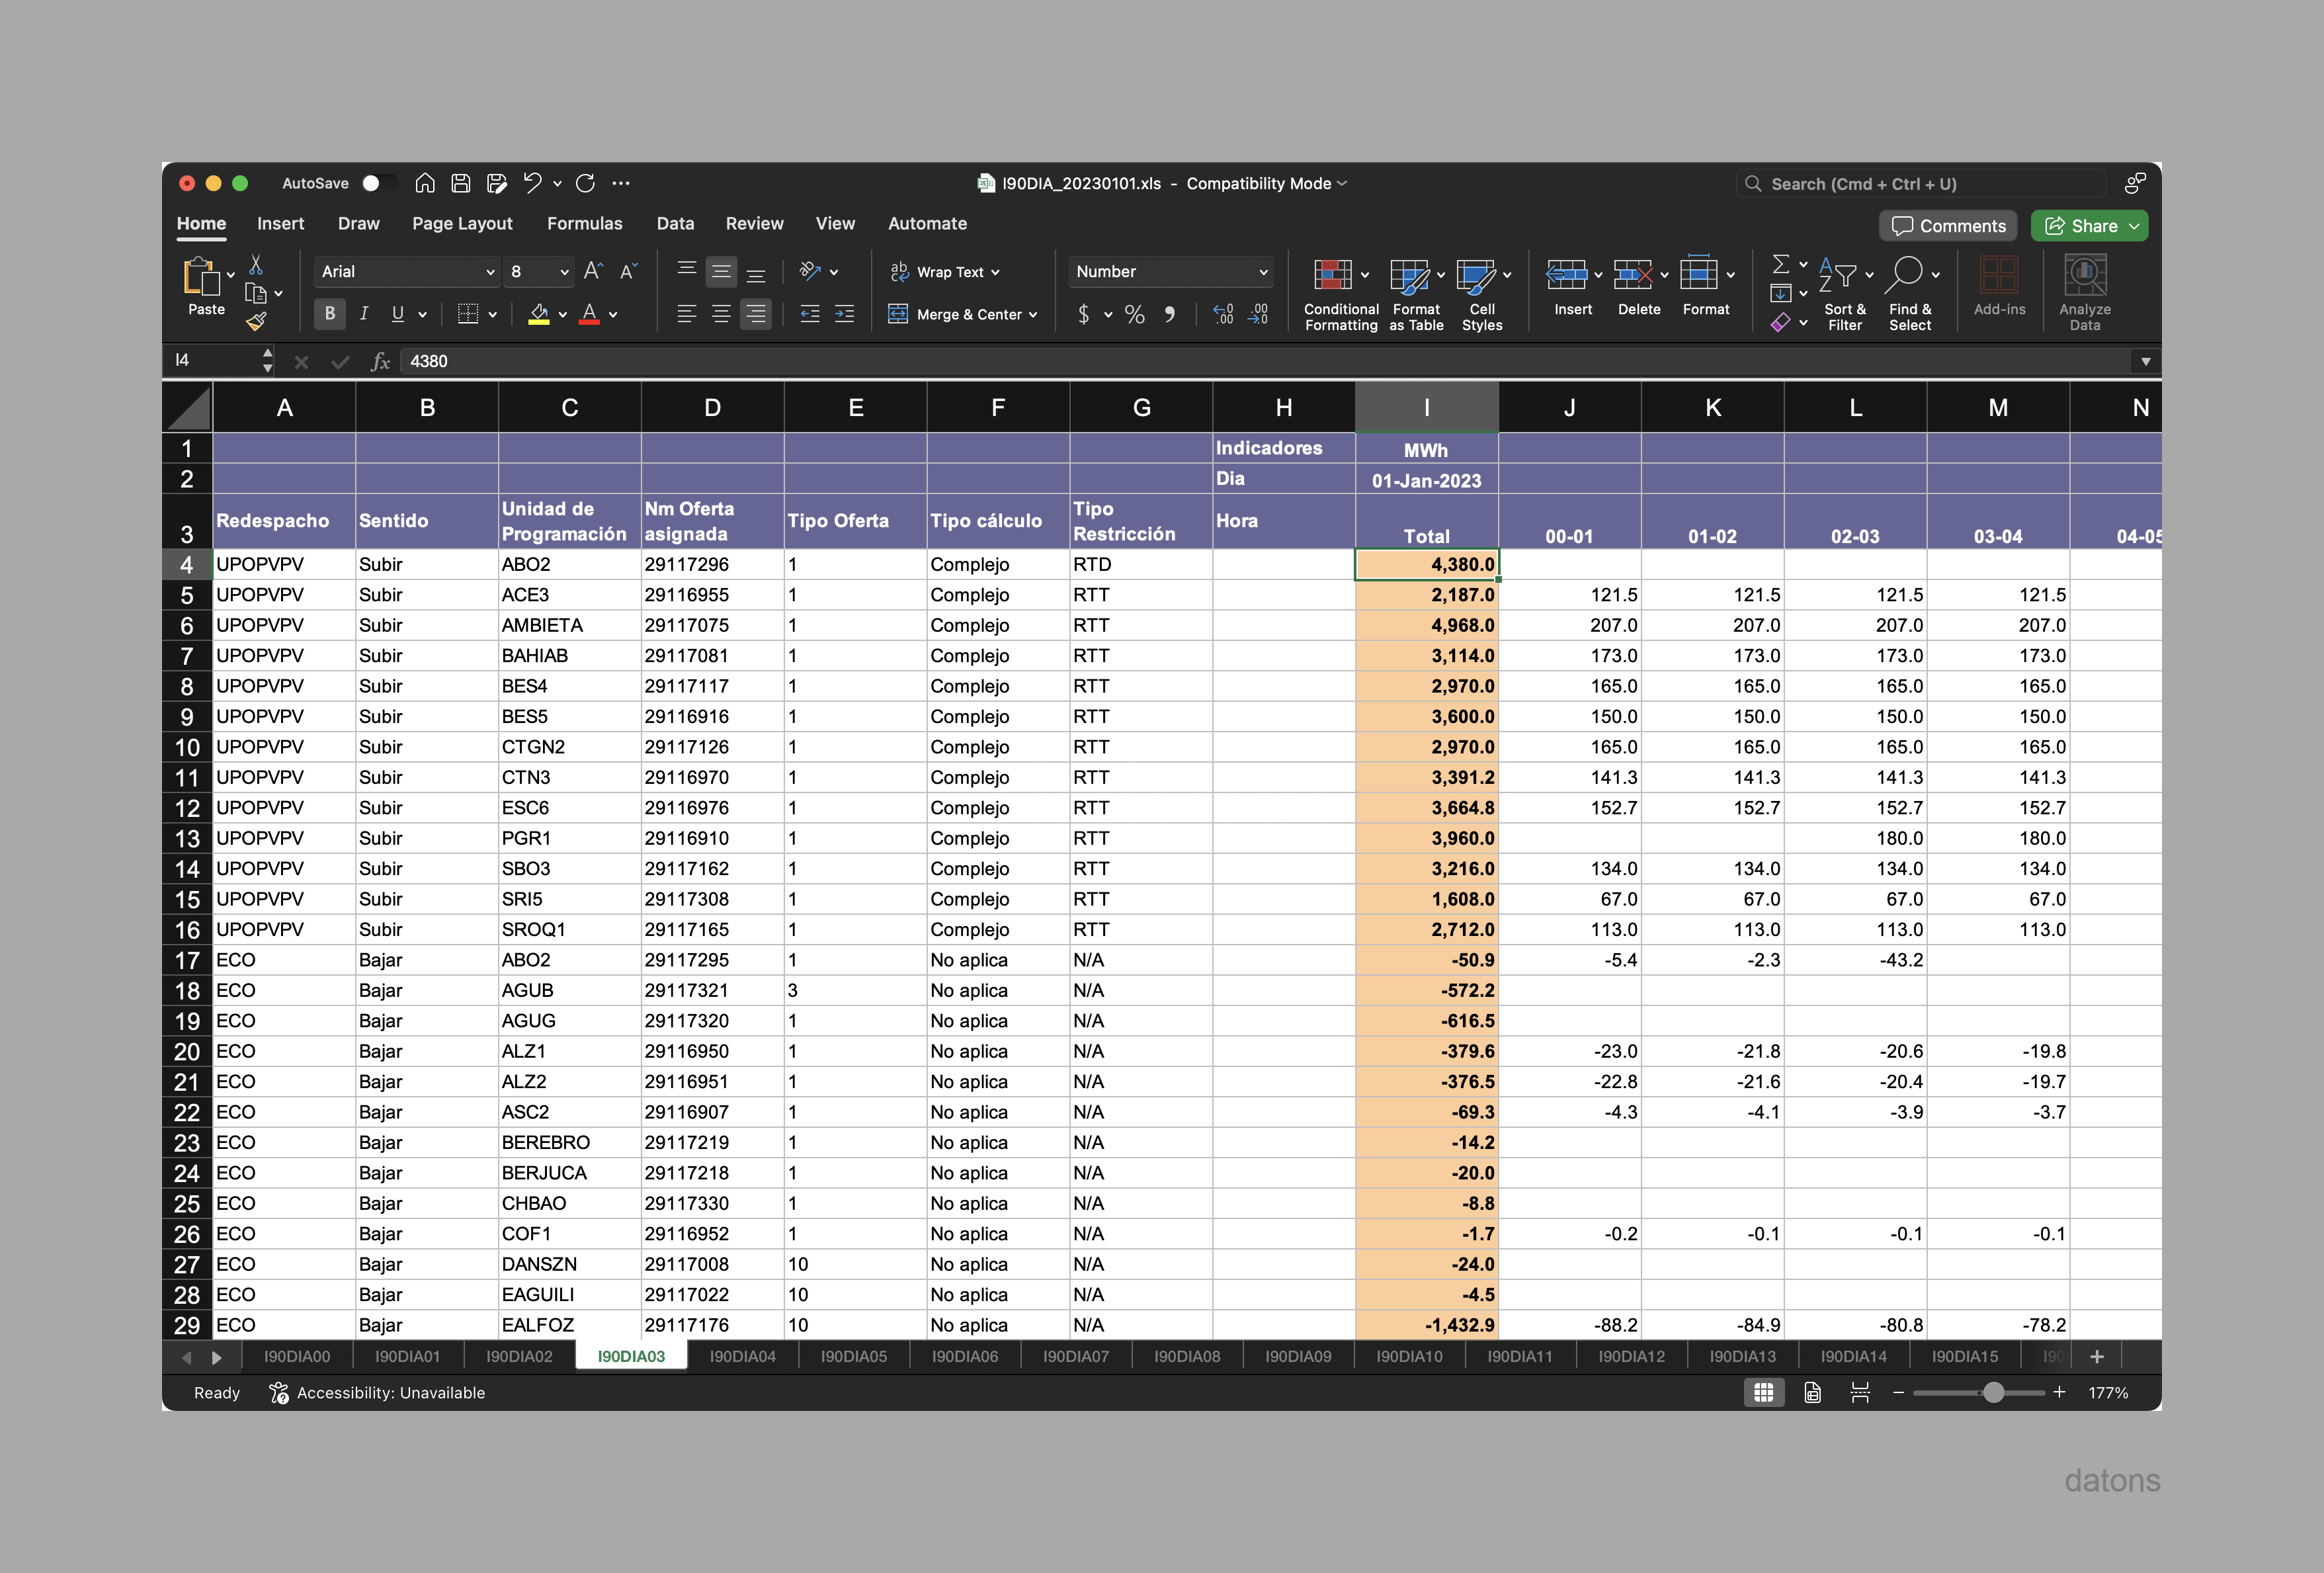Apply percent style to selection

coord(1134,314)
